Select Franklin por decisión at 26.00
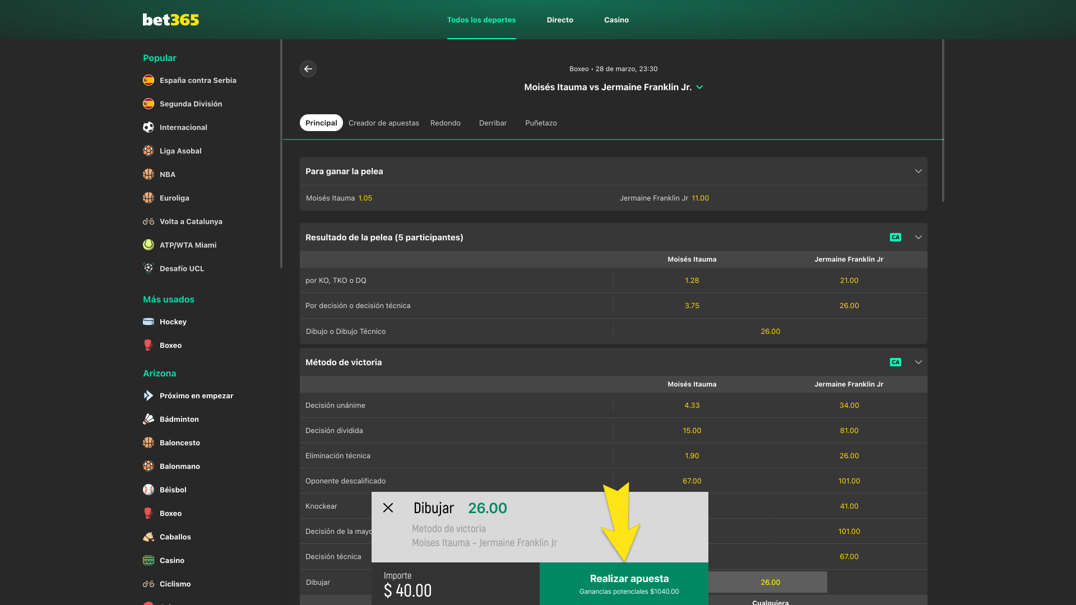The width and height of the screenshot is (1076, 605). (849, 306)
